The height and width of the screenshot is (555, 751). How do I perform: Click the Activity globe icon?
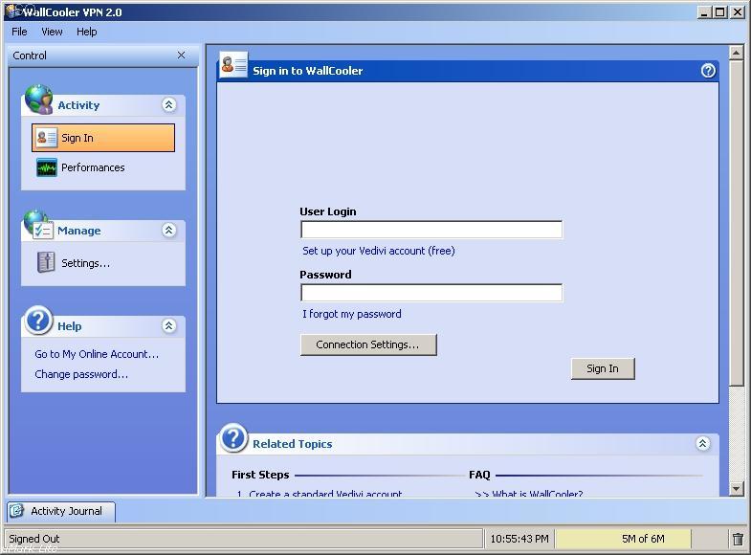coord(39,100)
